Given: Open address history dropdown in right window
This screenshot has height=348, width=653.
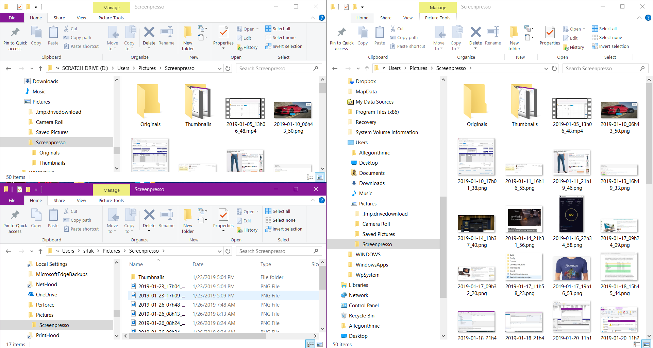Looking at the screenshot, I should [x=546, y=69].
